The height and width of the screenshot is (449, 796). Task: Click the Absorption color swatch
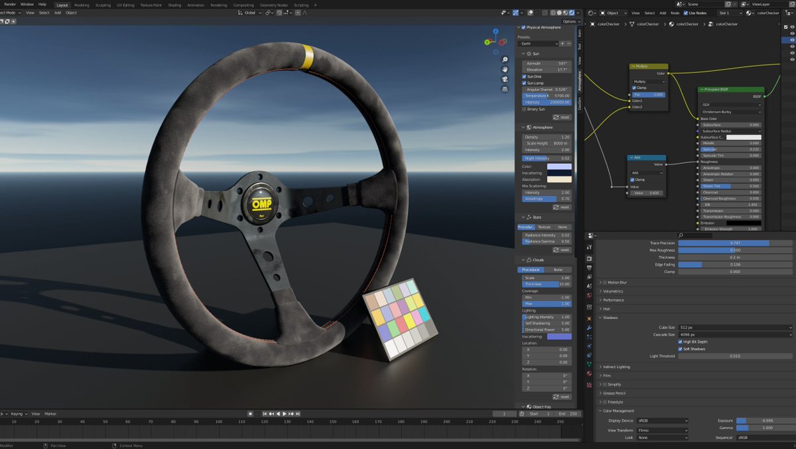pyautogui.click(x=559, y=179)
